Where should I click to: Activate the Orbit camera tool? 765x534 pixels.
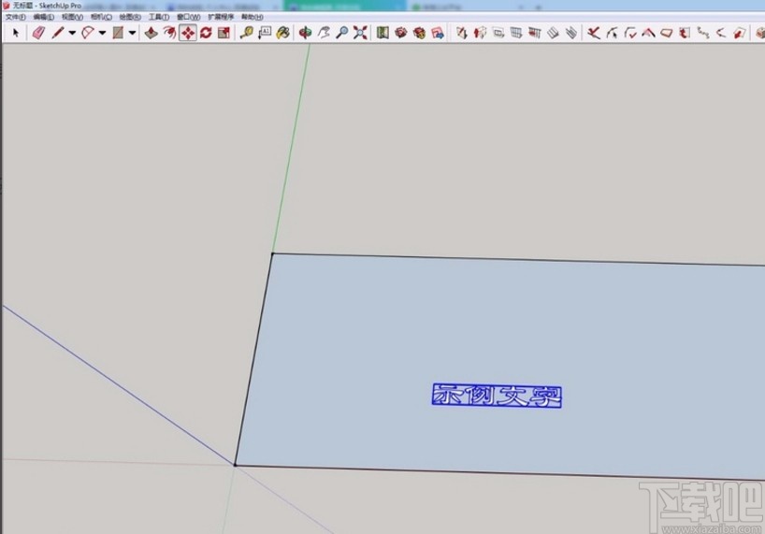click(x=306, y=33)
